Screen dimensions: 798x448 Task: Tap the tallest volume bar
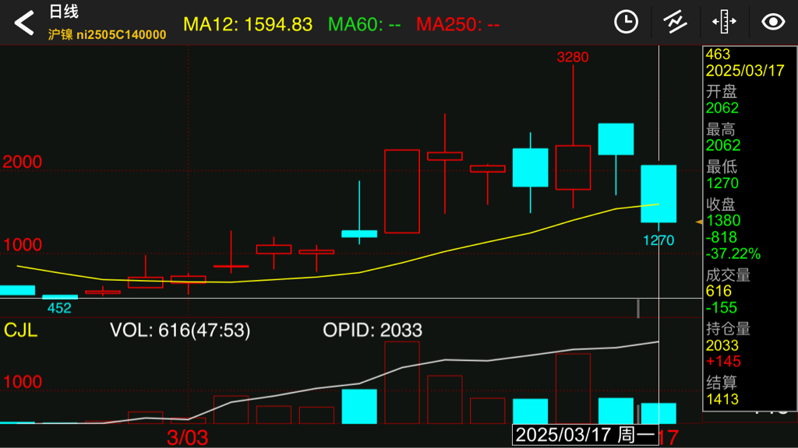(402, 383)
